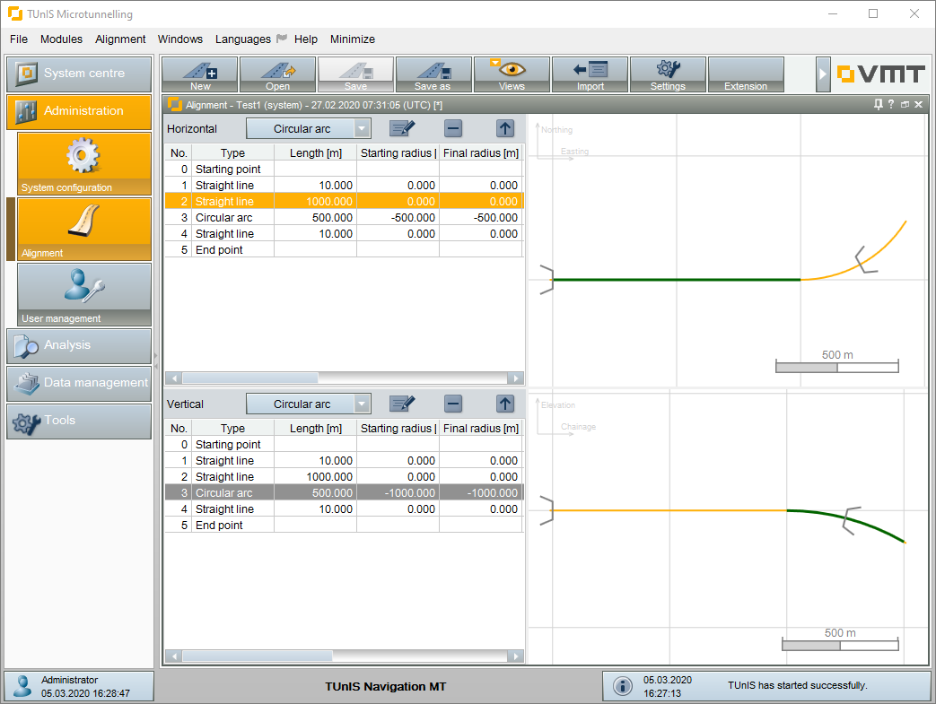Select Horizontal row 0 Starting point

tap(344, 169)
